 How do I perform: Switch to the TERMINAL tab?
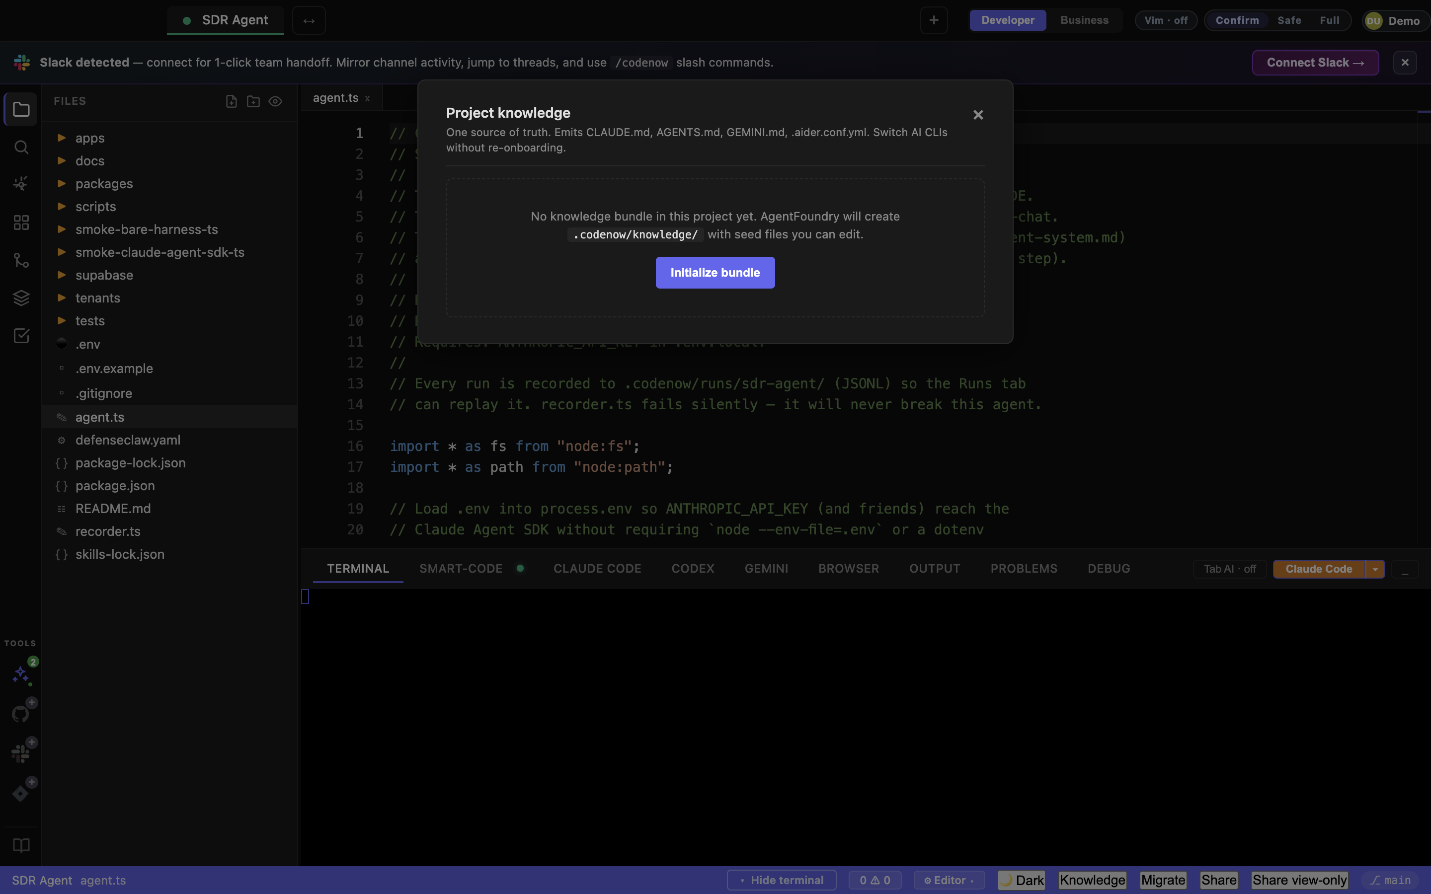358,569
